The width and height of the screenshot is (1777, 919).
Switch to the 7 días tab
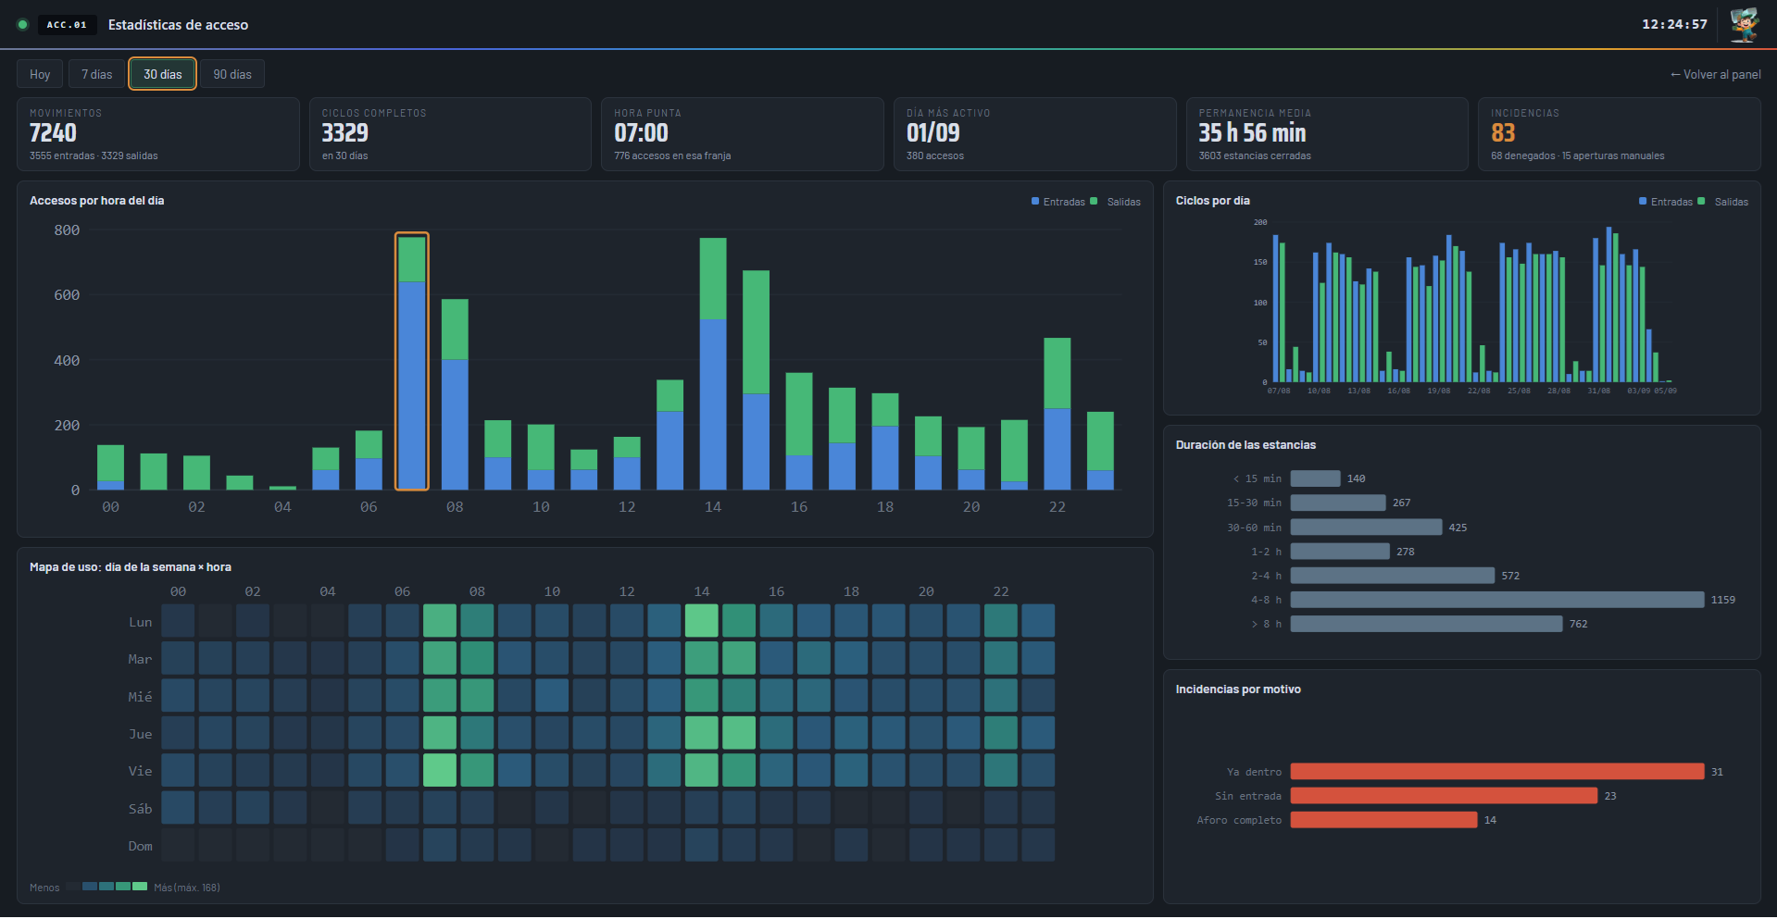tap(96, 74)
